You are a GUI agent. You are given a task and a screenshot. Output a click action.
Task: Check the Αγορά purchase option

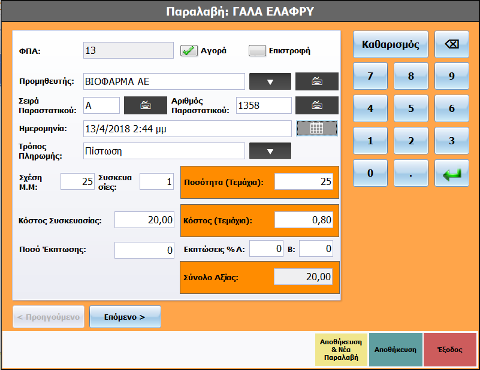(x=189, y=51)
